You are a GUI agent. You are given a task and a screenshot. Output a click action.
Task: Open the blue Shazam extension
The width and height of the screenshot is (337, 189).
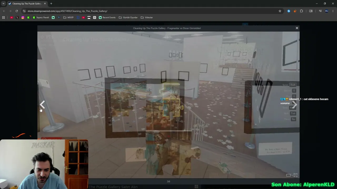click(x=289, y=11)
